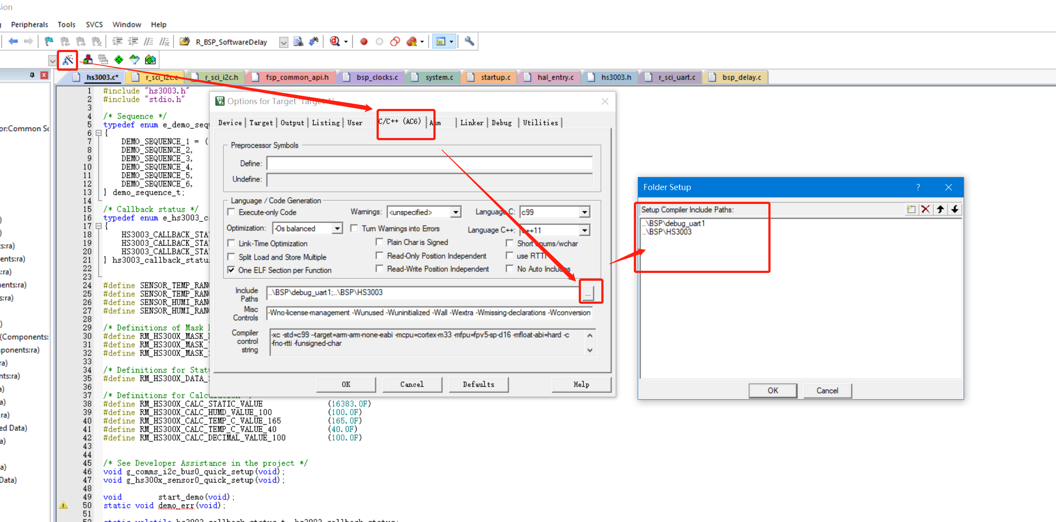
Task: Indent selected lines icon
Action: tap(117, 42)
